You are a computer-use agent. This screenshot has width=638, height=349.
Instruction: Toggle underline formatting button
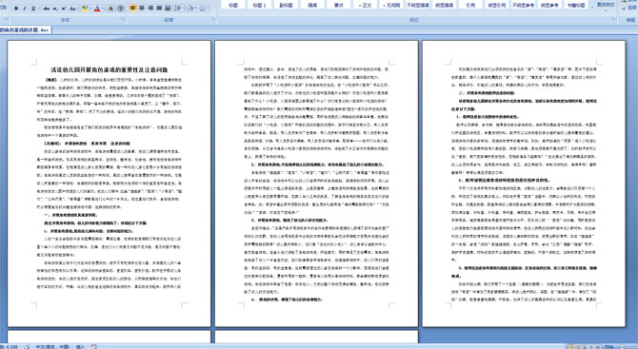pos(33,9)
